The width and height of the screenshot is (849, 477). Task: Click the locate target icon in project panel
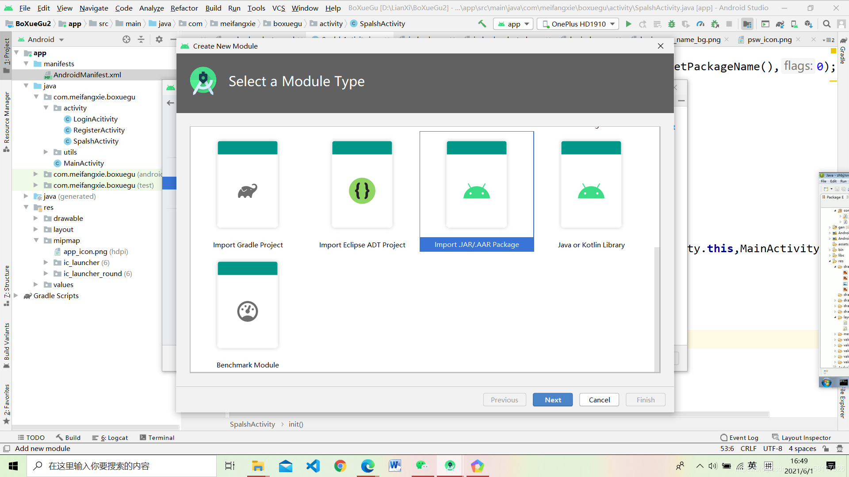click(126, 39)
